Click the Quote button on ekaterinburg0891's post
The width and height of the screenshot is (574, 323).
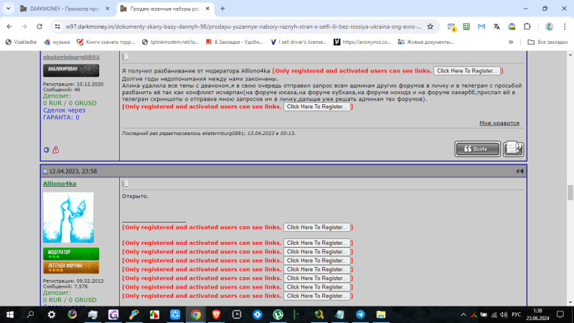(x=477, y=149)
